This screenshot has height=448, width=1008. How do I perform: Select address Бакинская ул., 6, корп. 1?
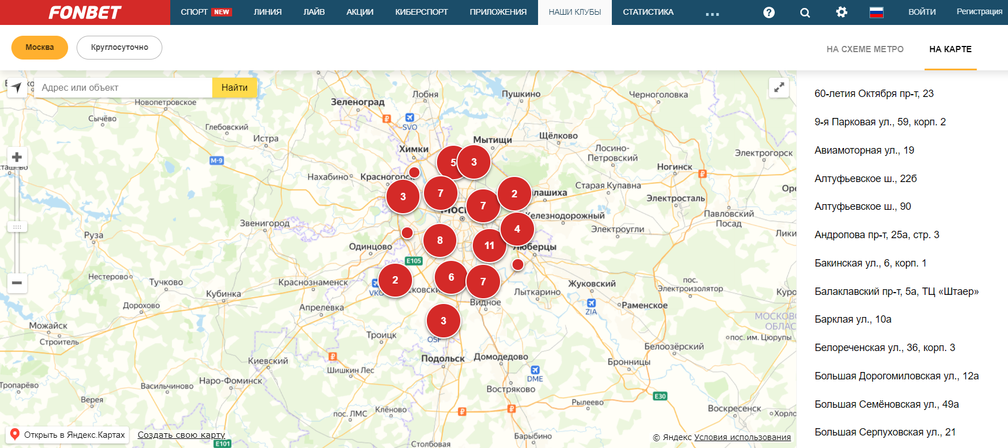(870, 263)
